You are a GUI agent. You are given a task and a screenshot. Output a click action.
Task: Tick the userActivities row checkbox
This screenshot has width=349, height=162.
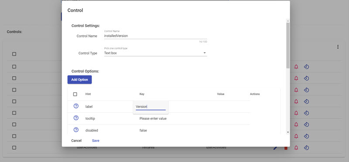(x=14, y=148)
